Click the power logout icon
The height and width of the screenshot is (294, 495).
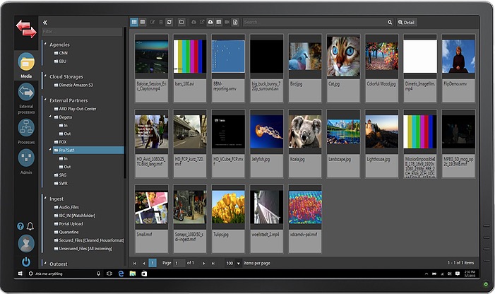26,261
